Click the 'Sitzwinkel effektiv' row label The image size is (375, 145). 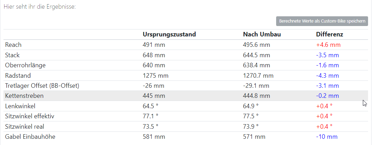(x=29, y=116)
